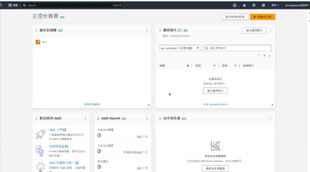
Task: Open info link of AWS Health widget
Action: [x=124, y=119]
